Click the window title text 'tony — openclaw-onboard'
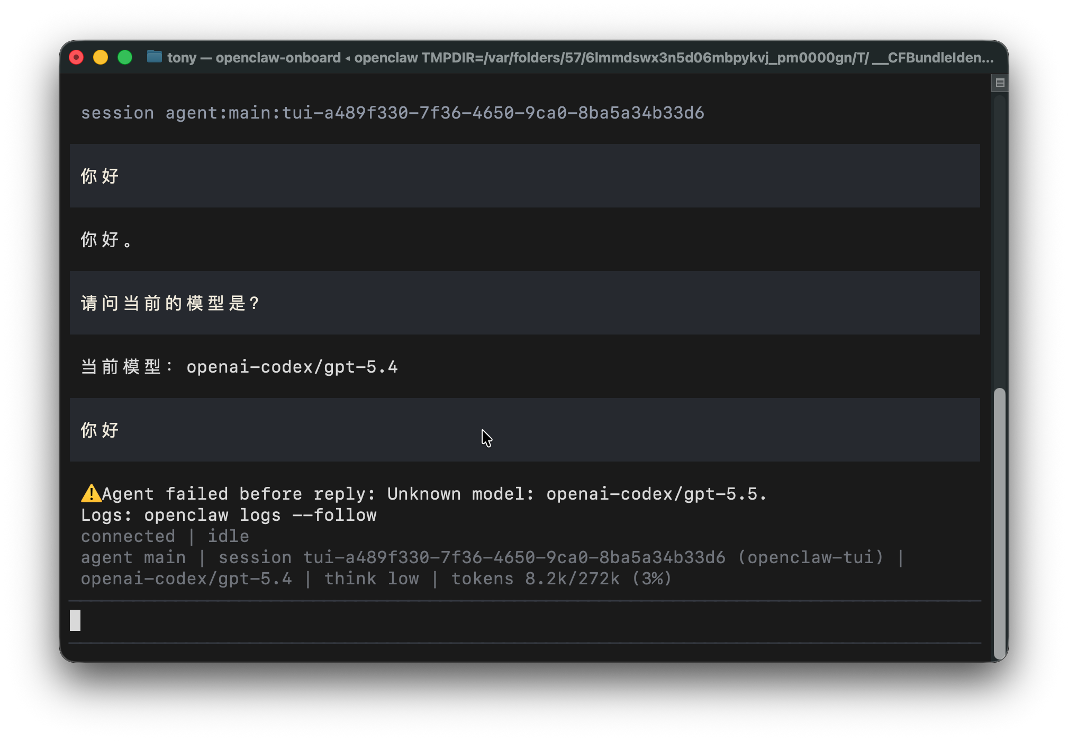The image size is (1068, 741). click(x=254, y=57)
